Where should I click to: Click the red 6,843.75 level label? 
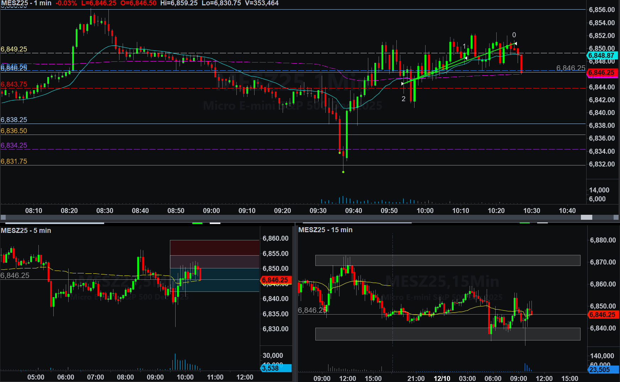[x=14, y=84]
